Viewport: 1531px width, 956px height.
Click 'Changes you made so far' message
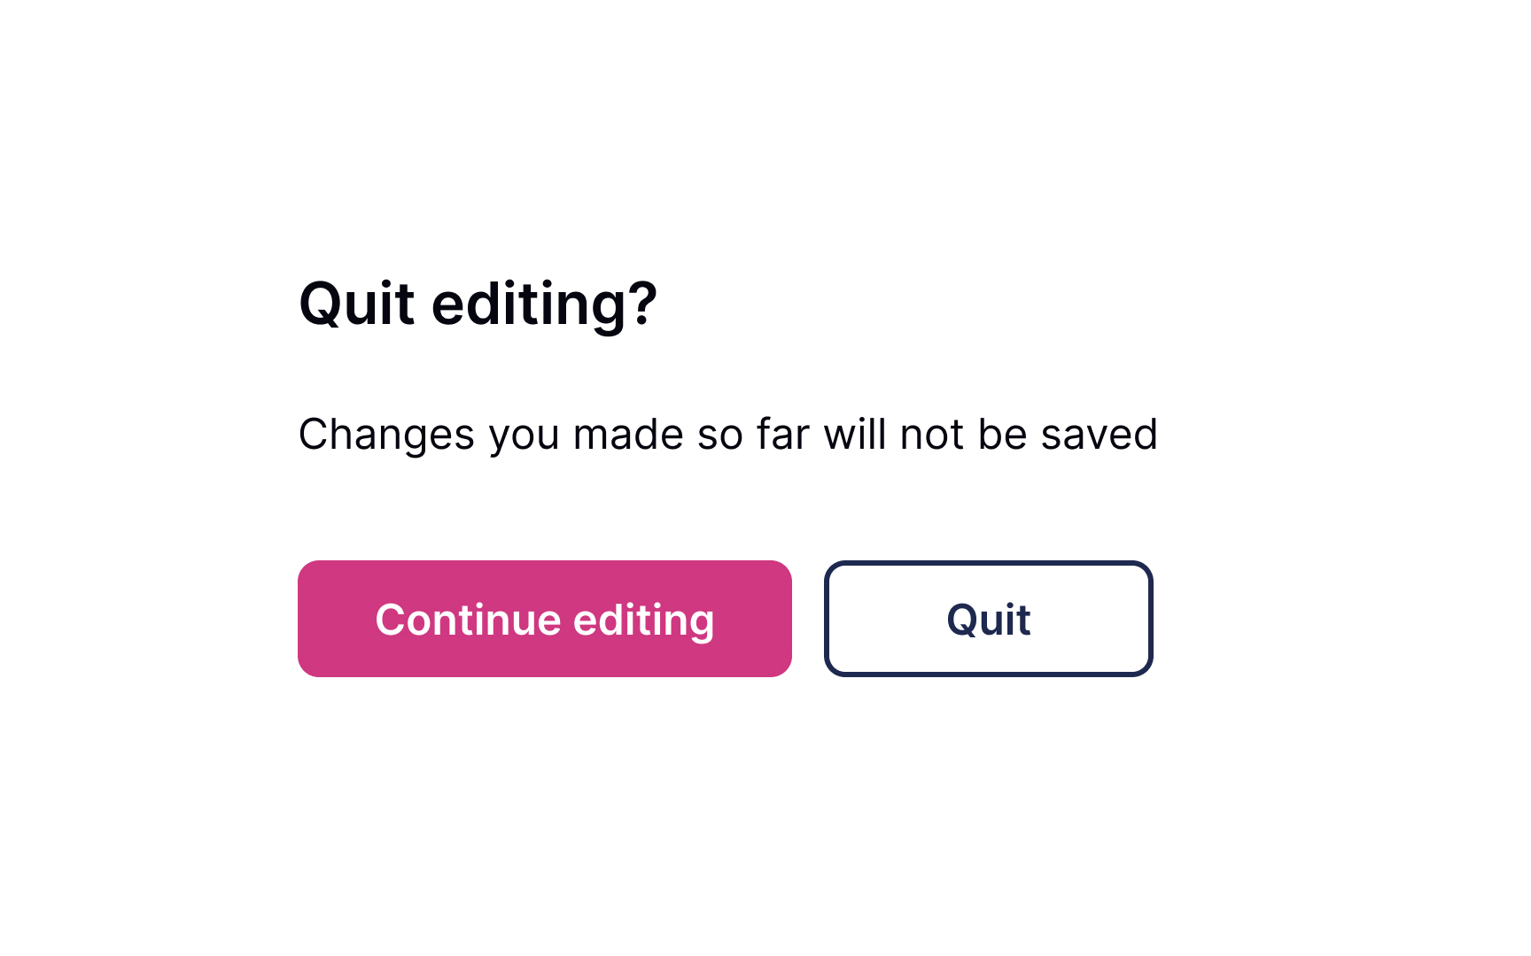728,434
